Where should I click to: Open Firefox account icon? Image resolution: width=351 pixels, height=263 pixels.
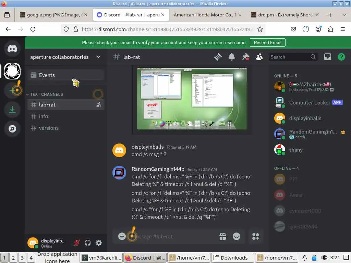pos(318,29)
